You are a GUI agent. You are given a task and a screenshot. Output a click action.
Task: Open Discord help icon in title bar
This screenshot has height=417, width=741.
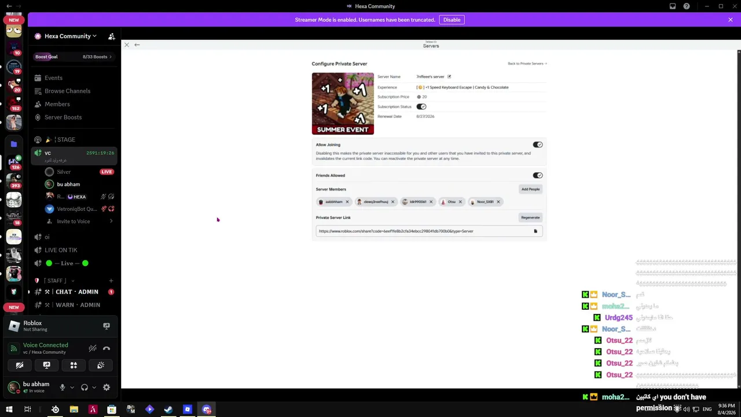(x=687, y=6)
